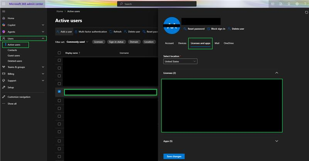Apply the Domain filter pill
The height and width of the screenshot is (161, 309).
(x=134, y=42)
